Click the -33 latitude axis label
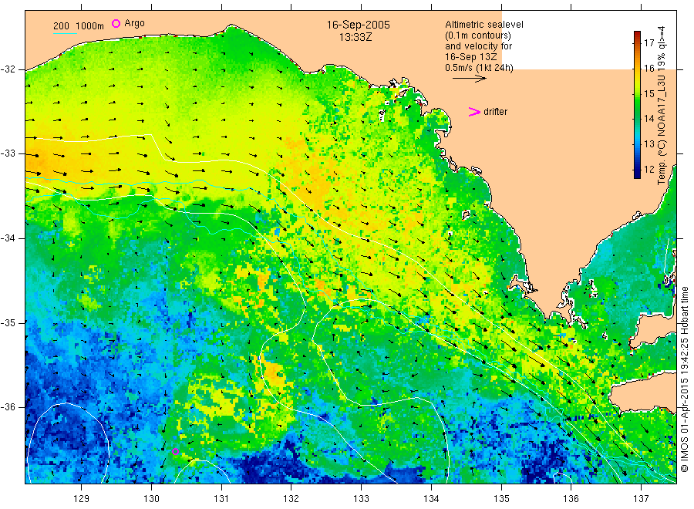The width and height of the screenshot is (694, 509). (x=8, y=153)
